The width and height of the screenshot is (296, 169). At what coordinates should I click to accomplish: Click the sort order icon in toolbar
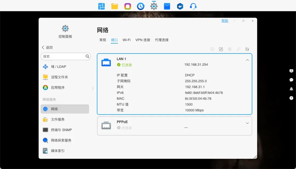coord(247,49)
